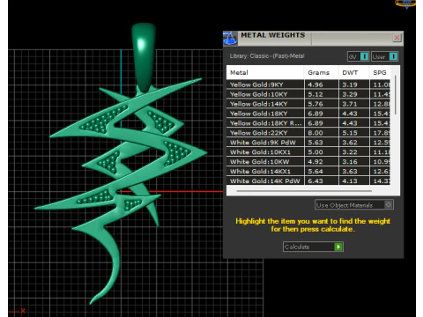Click the green arrow on Calculate

(338, 247)
